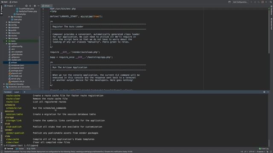This screenshot has height=153, width=273.
Task: Click Expand/Collapse All icon in Project panel
Action: [30, 6]
